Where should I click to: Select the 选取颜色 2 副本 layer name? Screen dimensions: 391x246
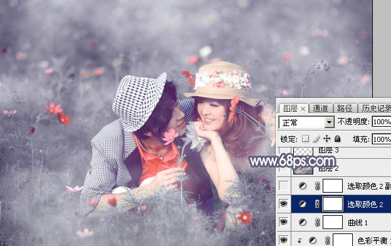point(369,186)
